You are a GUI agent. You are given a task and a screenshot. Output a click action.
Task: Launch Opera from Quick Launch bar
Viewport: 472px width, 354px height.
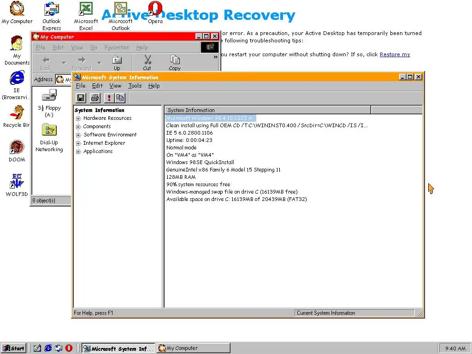pos(69,348)
